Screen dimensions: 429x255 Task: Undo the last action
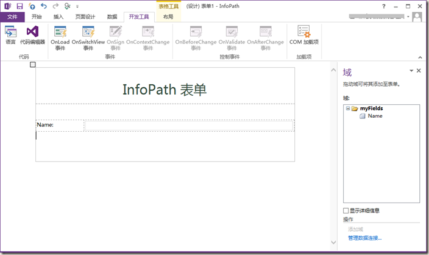pyautogui.click(x=44, y=6)
